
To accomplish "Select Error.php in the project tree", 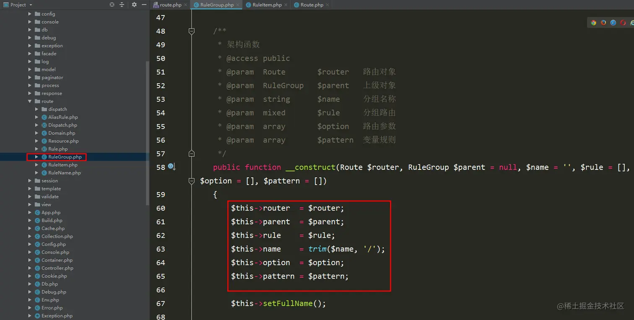I will tap(52, 308).
